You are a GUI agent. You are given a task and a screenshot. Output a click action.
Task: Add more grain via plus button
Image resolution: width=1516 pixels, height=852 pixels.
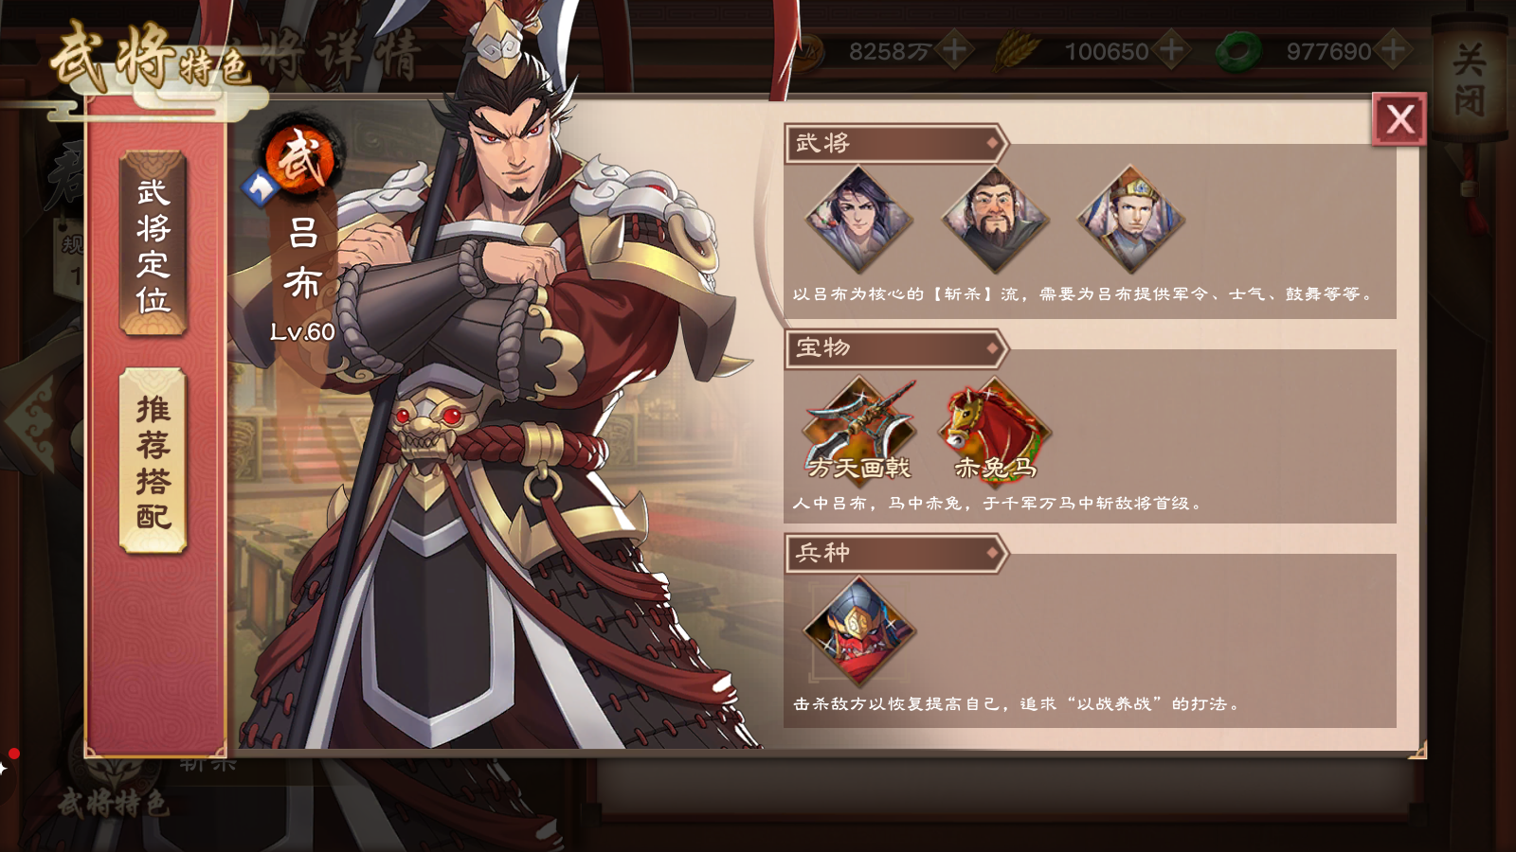1171,49
